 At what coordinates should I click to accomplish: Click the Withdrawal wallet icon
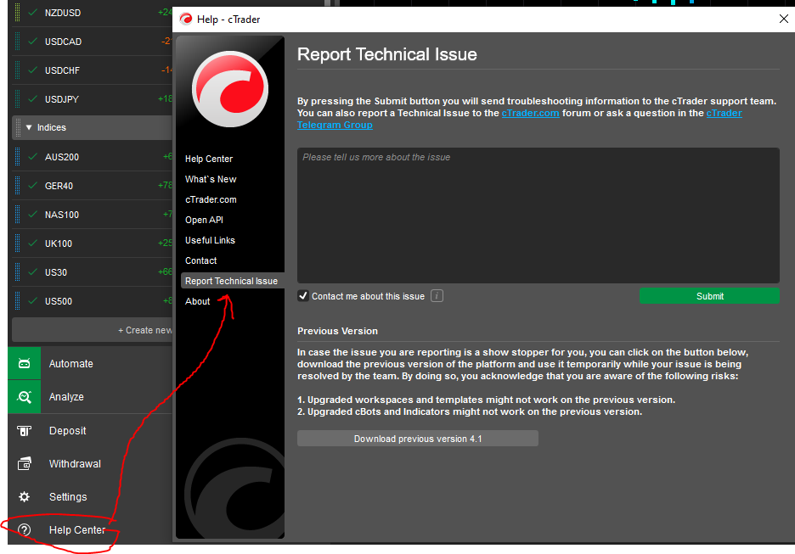coord(25,463)
